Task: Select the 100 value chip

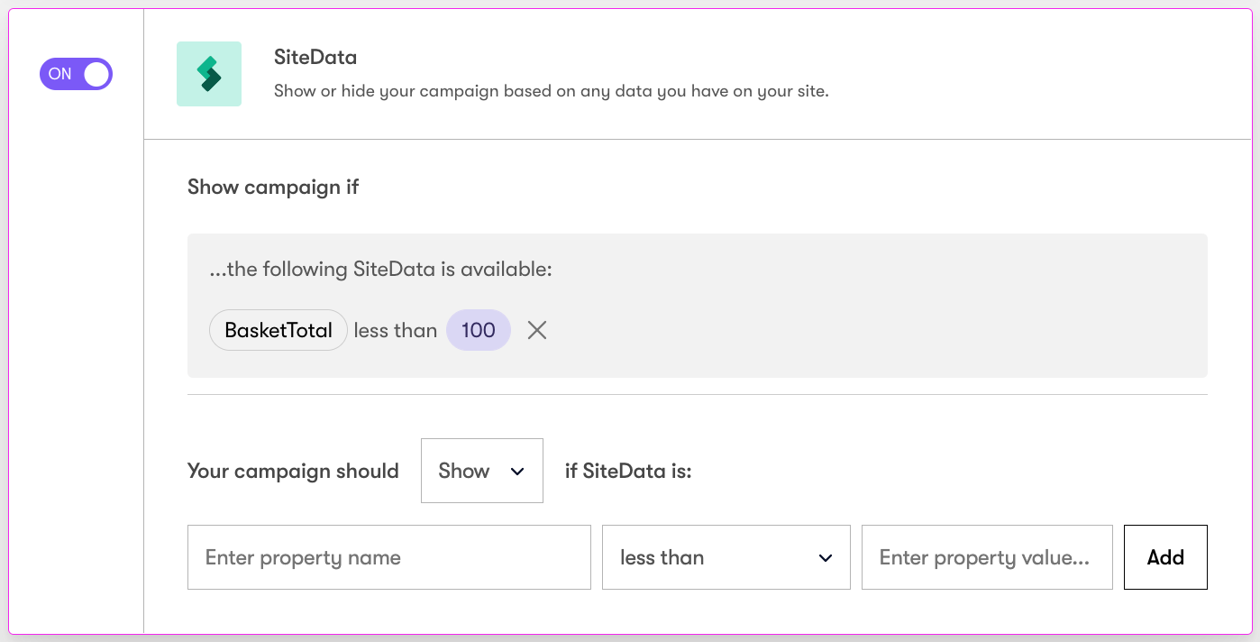Action: [x=479, y=330]
